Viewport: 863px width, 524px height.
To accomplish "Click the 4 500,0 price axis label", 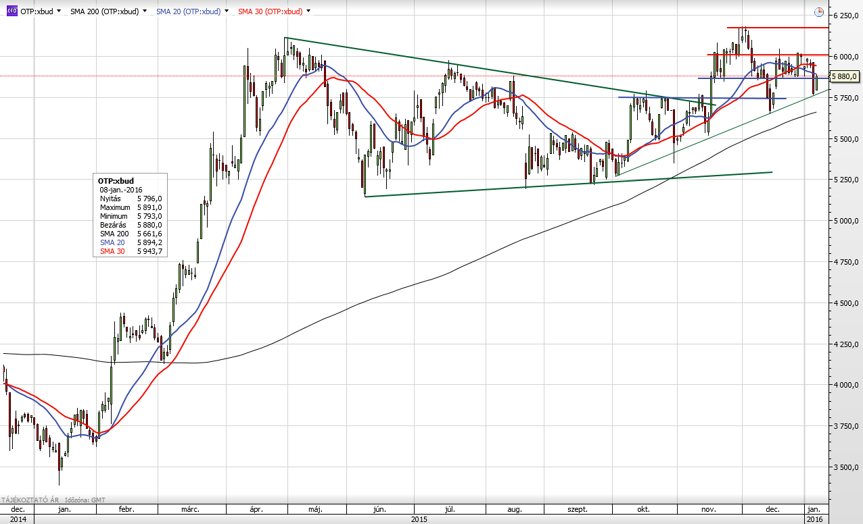I will coord(846,303).
